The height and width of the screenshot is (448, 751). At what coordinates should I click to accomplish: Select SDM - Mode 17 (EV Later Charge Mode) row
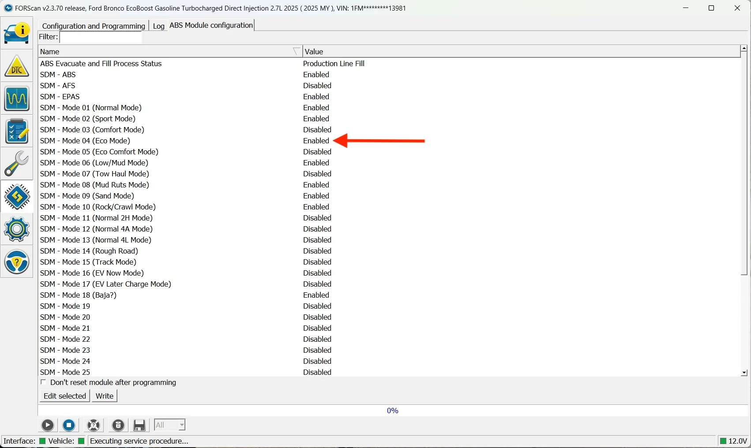pos(389,284)
